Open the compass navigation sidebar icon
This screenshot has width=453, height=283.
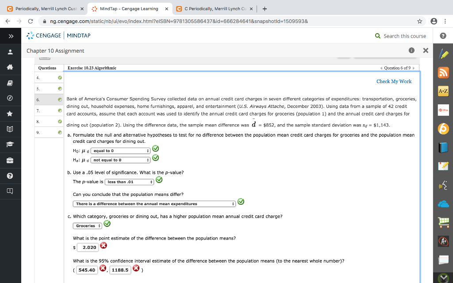tap(10, 98)
